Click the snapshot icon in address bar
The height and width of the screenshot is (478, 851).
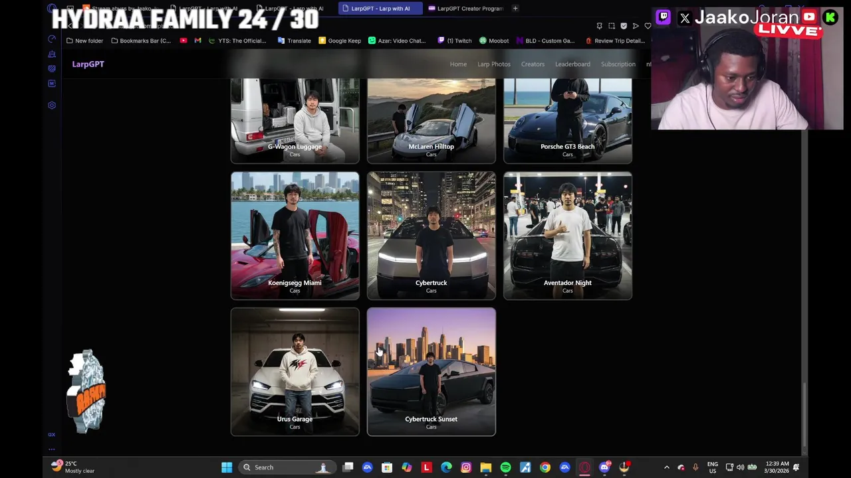[612, 26]
